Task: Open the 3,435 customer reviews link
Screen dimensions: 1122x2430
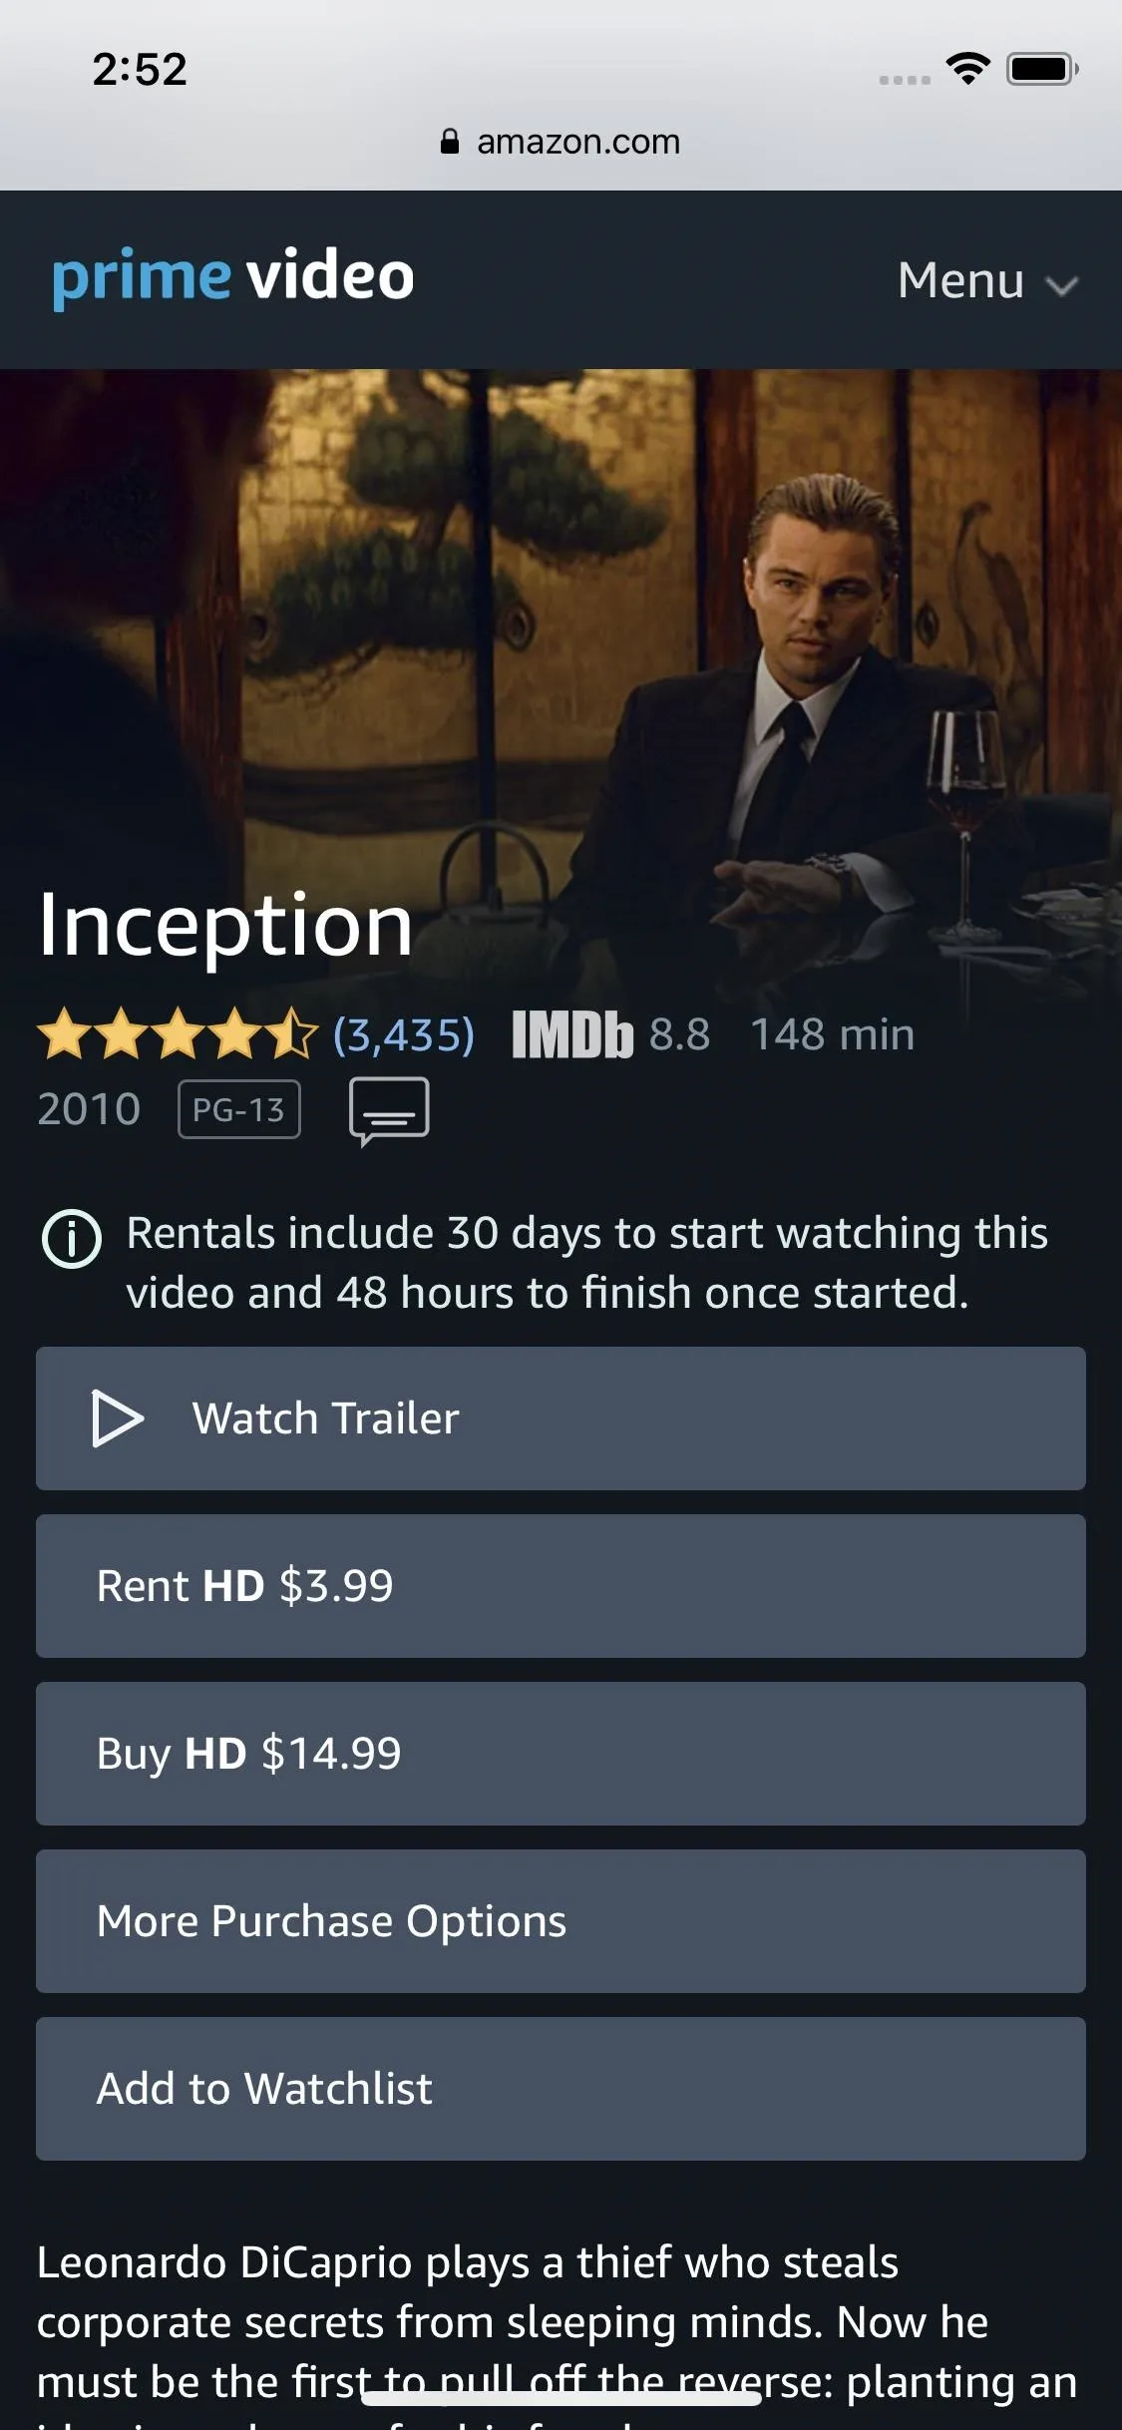Action: coord(404,1034)
